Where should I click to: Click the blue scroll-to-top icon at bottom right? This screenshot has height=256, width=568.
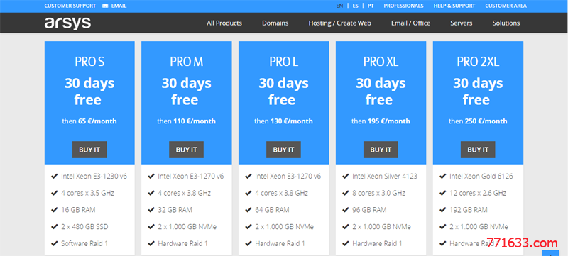(551, 253)
